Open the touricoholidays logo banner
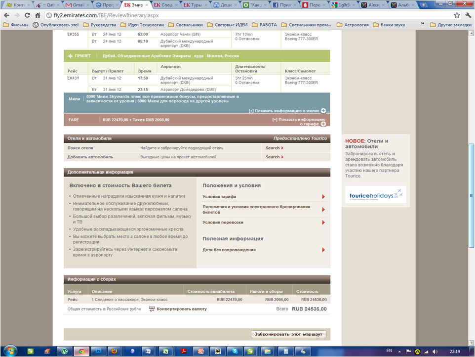Image resolution: width=475 pixels, height=357 pixels. tap(376, 195)
